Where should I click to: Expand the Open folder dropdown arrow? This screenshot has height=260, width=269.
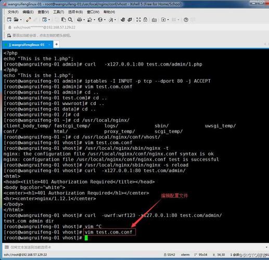pos(21,20)
